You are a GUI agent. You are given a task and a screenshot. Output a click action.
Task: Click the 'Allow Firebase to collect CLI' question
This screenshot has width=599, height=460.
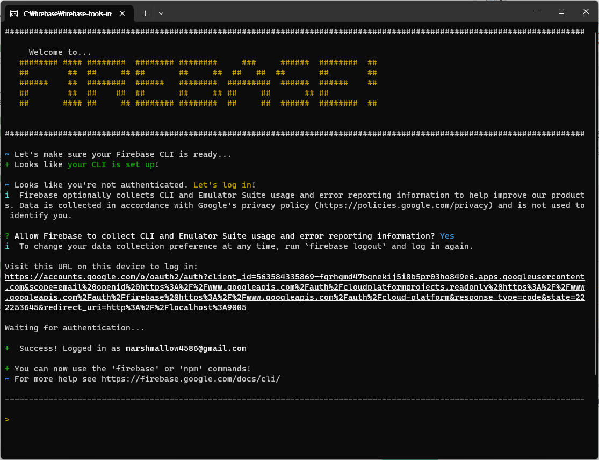pyautogui.click(x=225, y=236)
